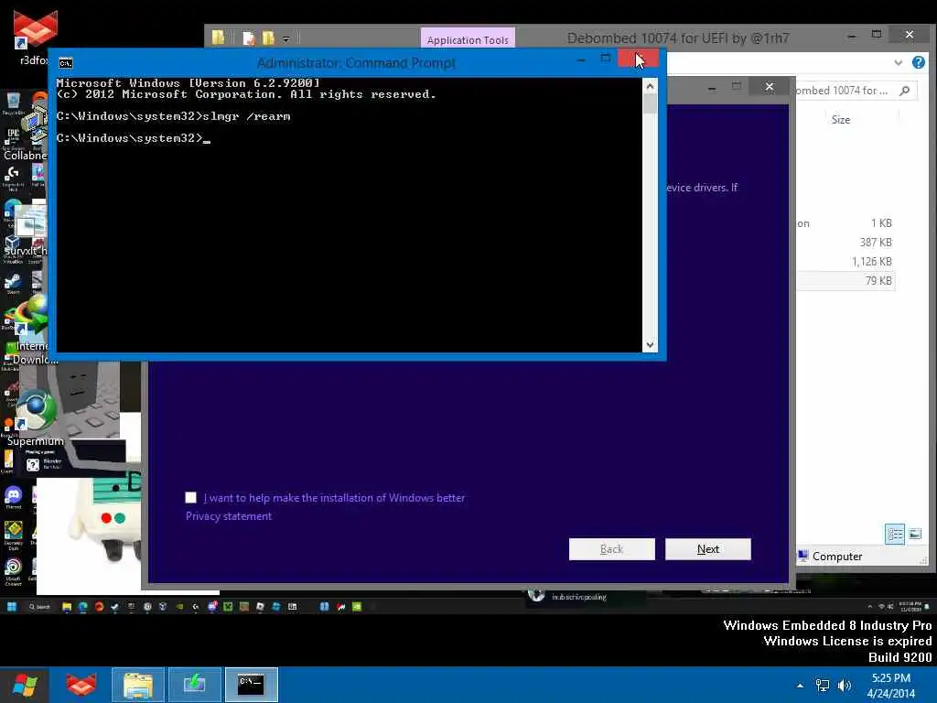Open Customize Quick Access Toolbar dropdown
This screenshot has height=703, width=937.
click(286, 39)
